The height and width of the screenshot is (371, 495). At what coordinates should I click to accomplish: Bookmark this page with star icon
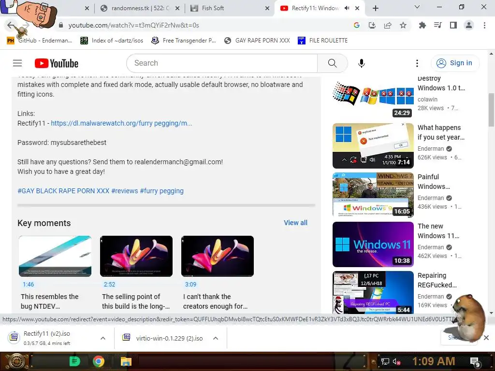(403, 25)
